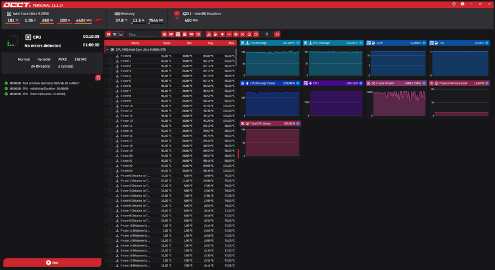Click the help icon in title bar
This screenshot has width=495, height=270.
pos(454,4)
